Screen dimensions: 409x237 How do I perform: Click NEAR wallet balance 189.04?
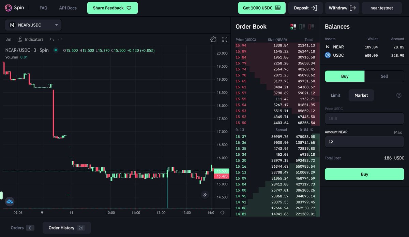click(x=371, y=47)
